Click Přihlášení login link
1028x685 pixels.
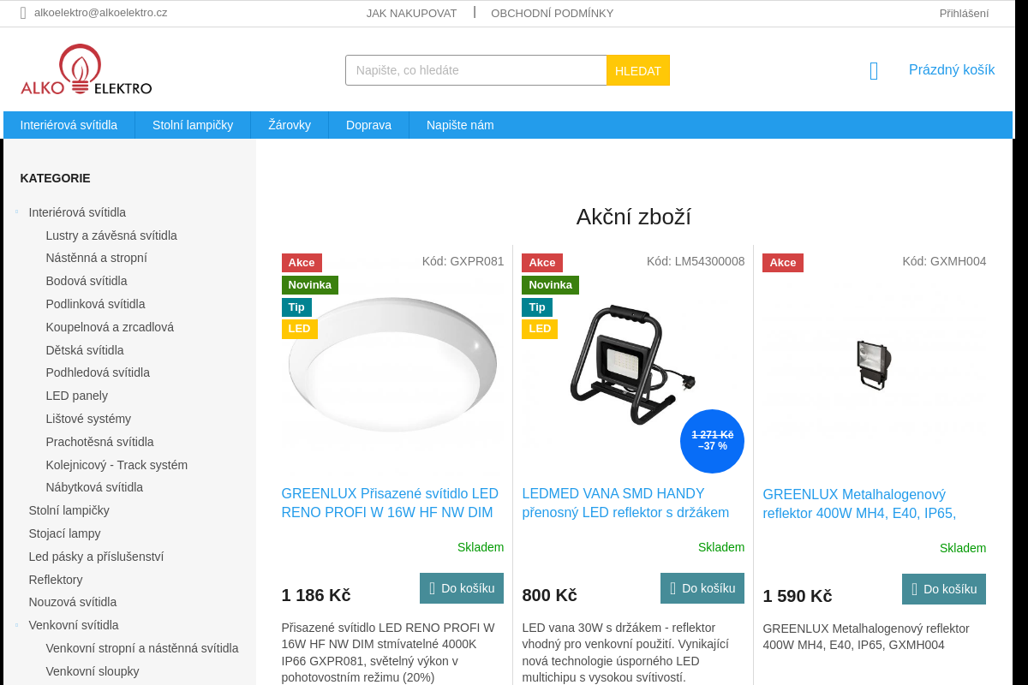click(964, 13)
